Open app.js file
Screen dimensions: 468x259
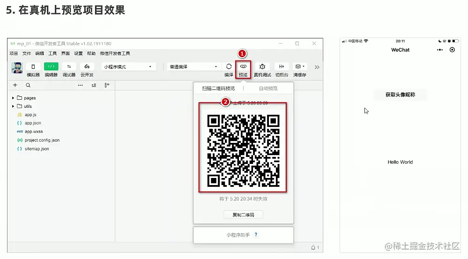click(30, 115)
